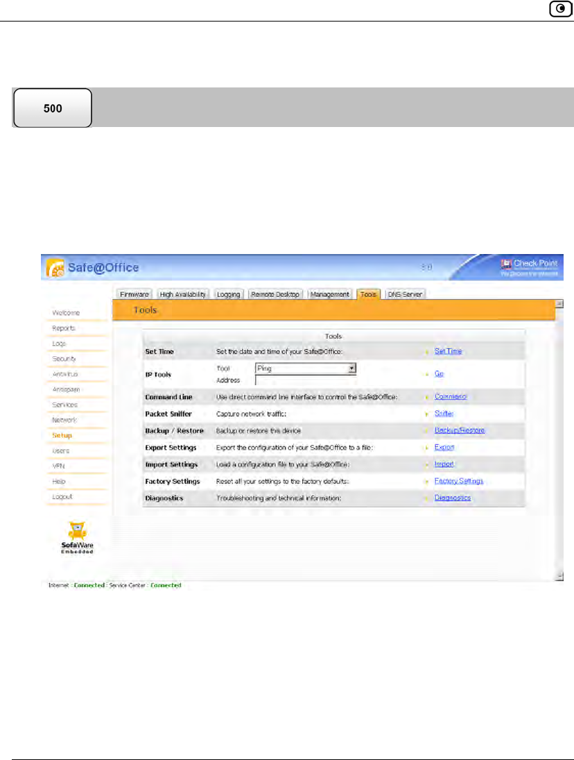Open the Diagnostics link
574x760 pixels.
(453, 498)
